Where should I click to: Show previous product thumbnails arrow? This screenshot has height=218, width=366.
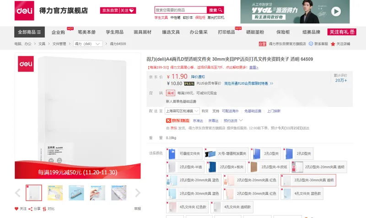click(18, 193)
